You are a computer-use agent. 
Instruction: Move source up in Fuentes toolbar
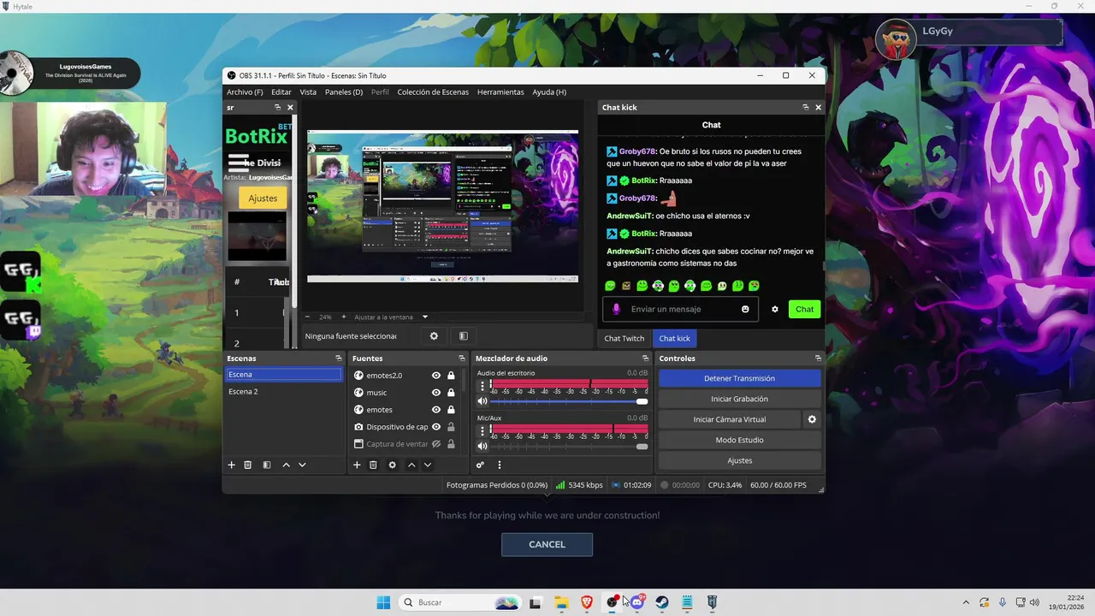point(411,465)
